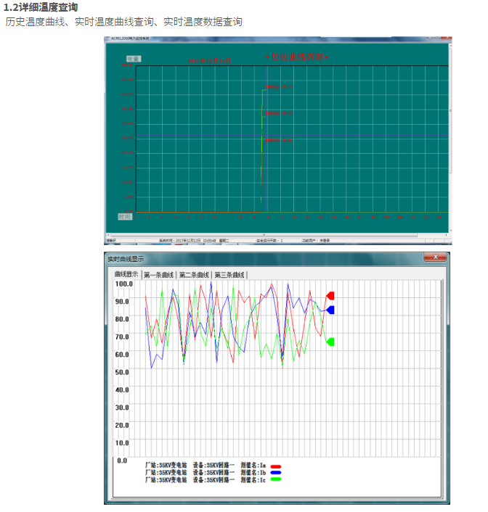Click the 测值名:Ib legend text
488x512 pixels.
pyautogui.click(x=253, y=473)
